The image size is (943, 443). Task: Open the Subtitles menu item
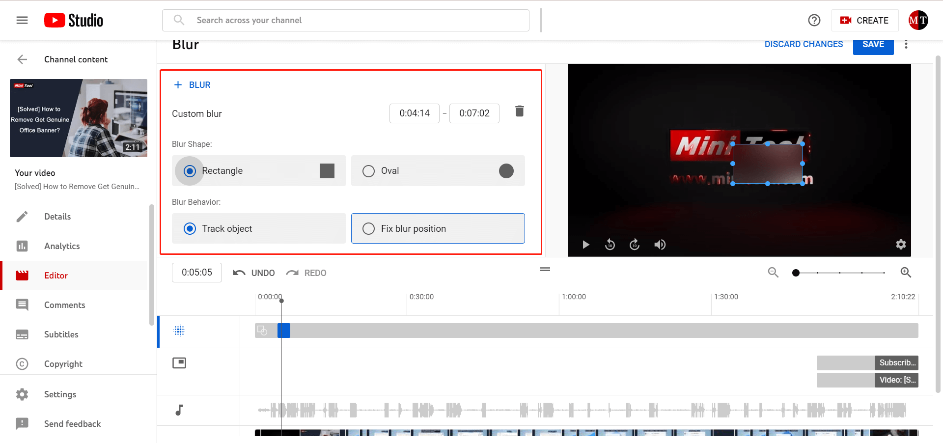pos(61,334)
